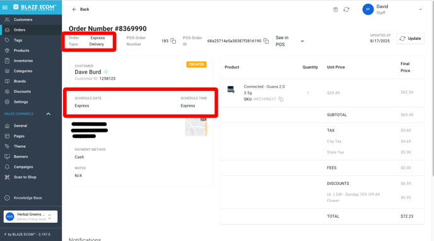Viewport: 434px width, 241px height.
Task: Click the Campaigns bell icon
Action: (x=7, y=167)
